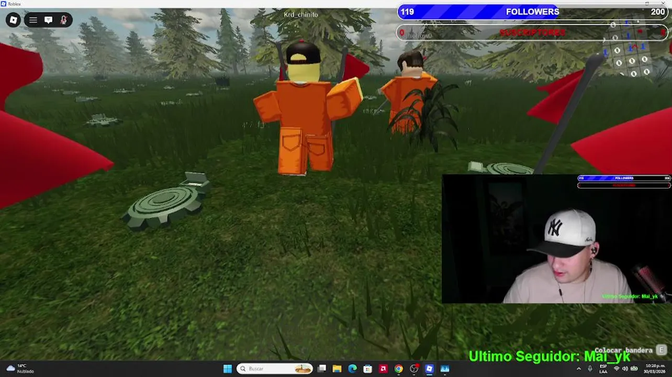Screen dimensions: 672x377
Task: Click the Krd_chinito player name tag
Action: coord(301,15)
